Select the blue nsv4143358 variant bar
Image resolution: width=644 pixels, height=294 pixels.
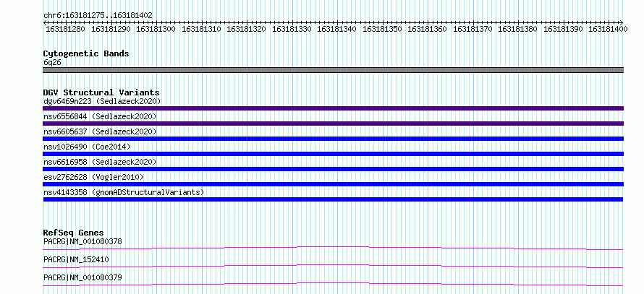(333, 199)
